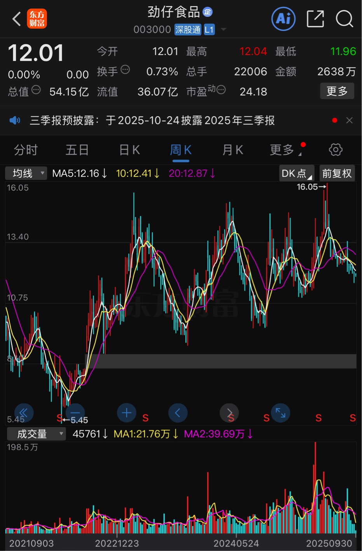Tap the 最低 11.96 value
The width and height of the screenshot is (362, 551).
(x=343, y=51)
